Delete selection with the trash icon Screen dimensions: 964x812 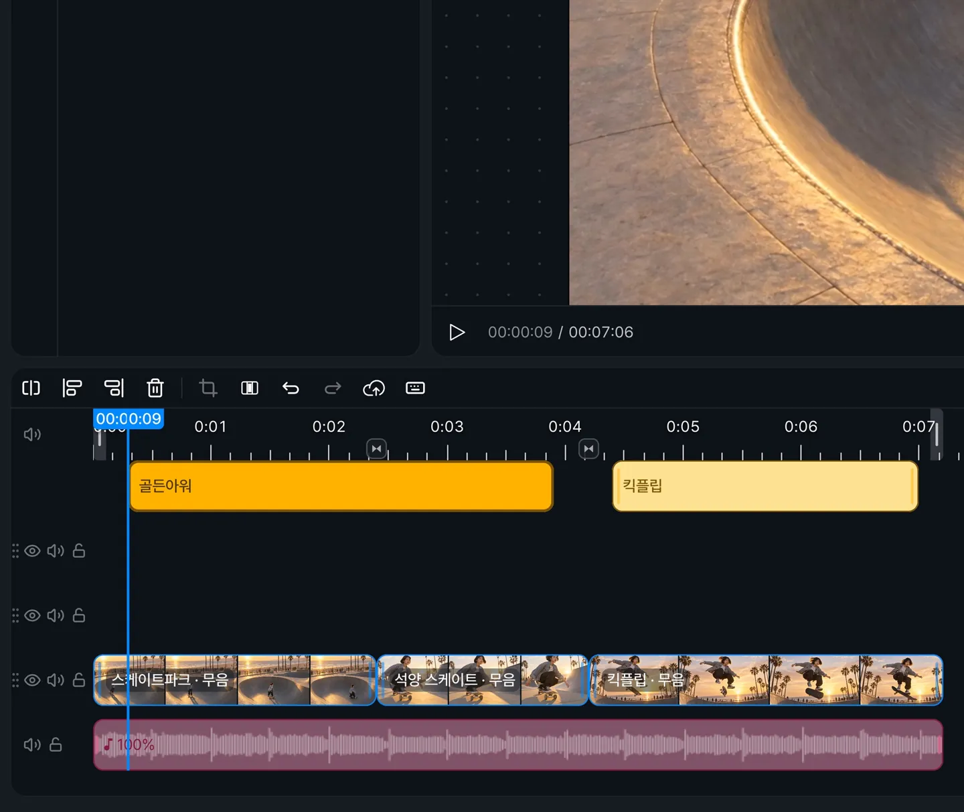pyautogui.click(x=155, y=388)
